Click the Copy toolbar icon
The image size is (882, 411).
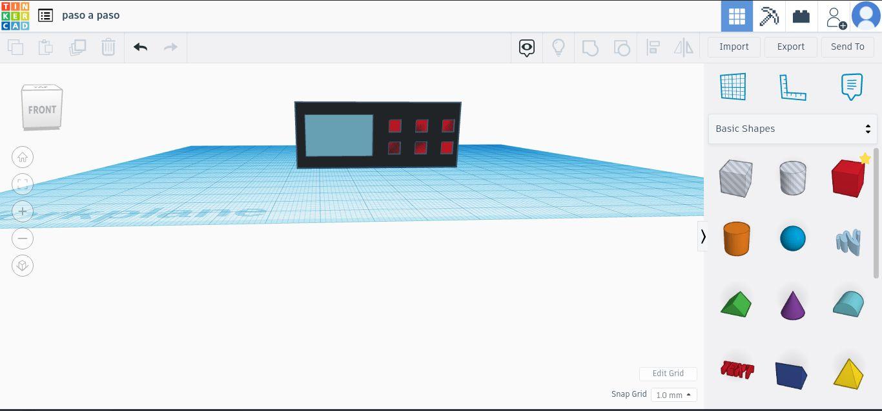click(15, 47)
